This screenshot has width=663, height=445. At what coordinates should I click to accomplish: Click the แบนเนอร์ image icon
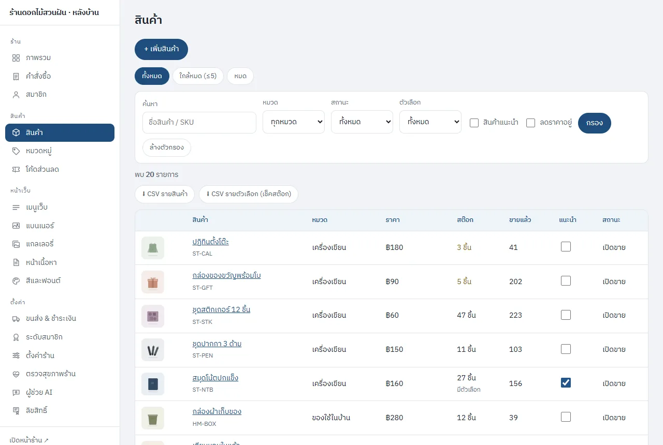click(x=16, y=226)
